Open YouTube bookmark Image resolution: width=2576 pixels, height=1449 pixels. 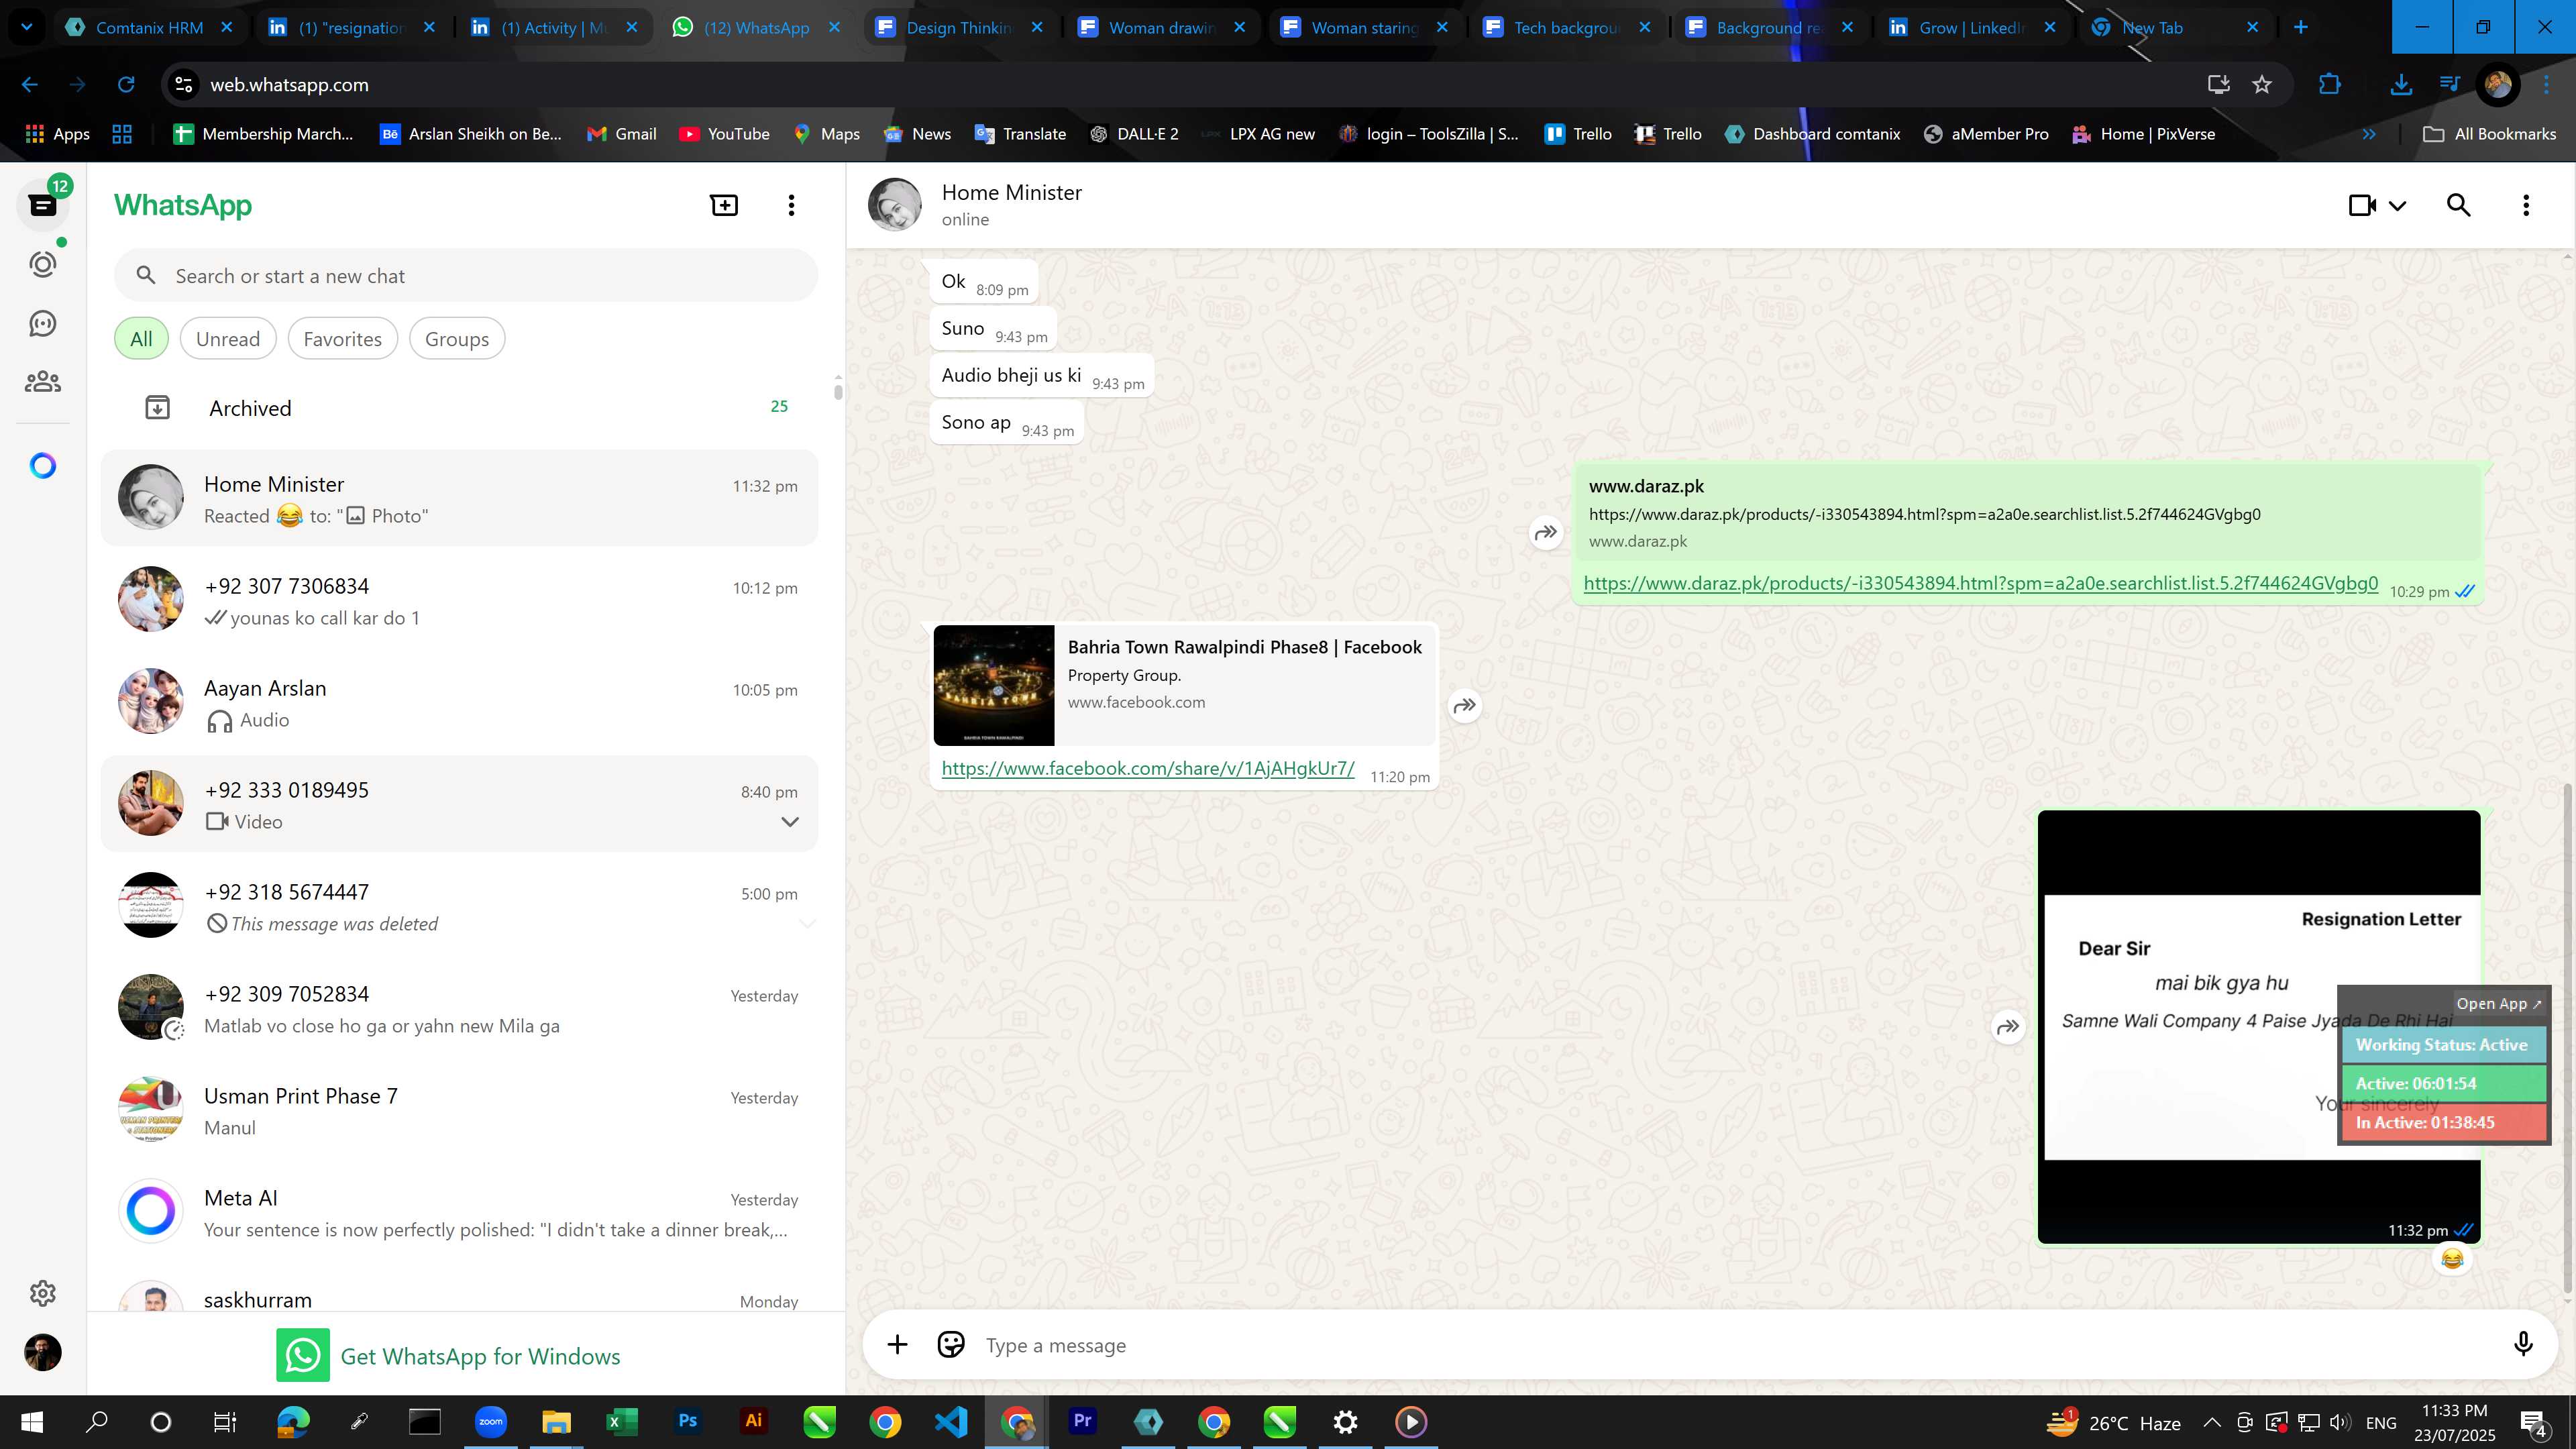tap(724, 134)
